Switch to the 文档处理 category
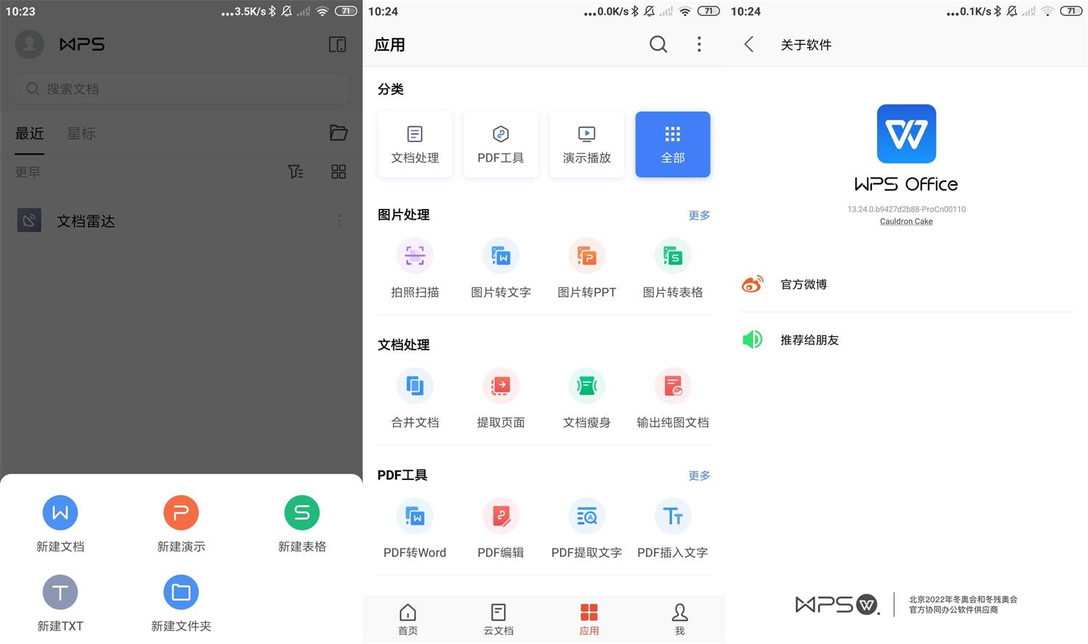The height and width of the screenshot is (644, 1088). pyautogui.click(x=414, y=144)
